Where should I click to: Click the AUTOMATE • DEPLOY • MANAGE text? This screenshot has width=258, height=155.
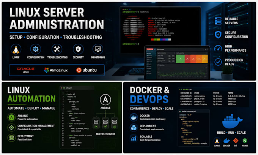pyautogui.click(x=31, y=108)
